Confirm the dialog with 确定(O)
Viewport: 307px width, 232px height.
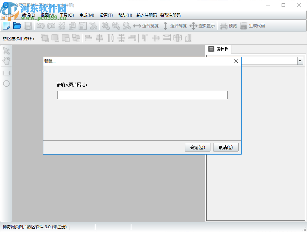point(198,147)
